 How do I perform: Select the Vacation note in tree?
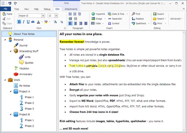[24, 68]
